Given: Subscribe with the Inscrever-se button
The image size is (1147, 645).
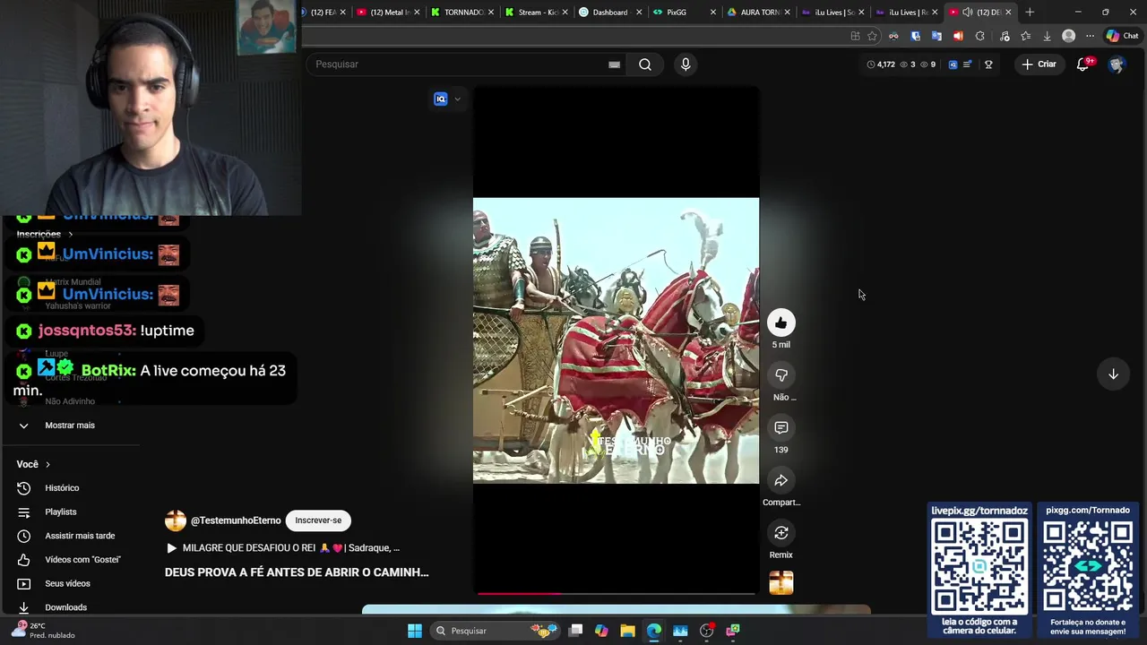Looking at the screenshot, I should (318, 520).
